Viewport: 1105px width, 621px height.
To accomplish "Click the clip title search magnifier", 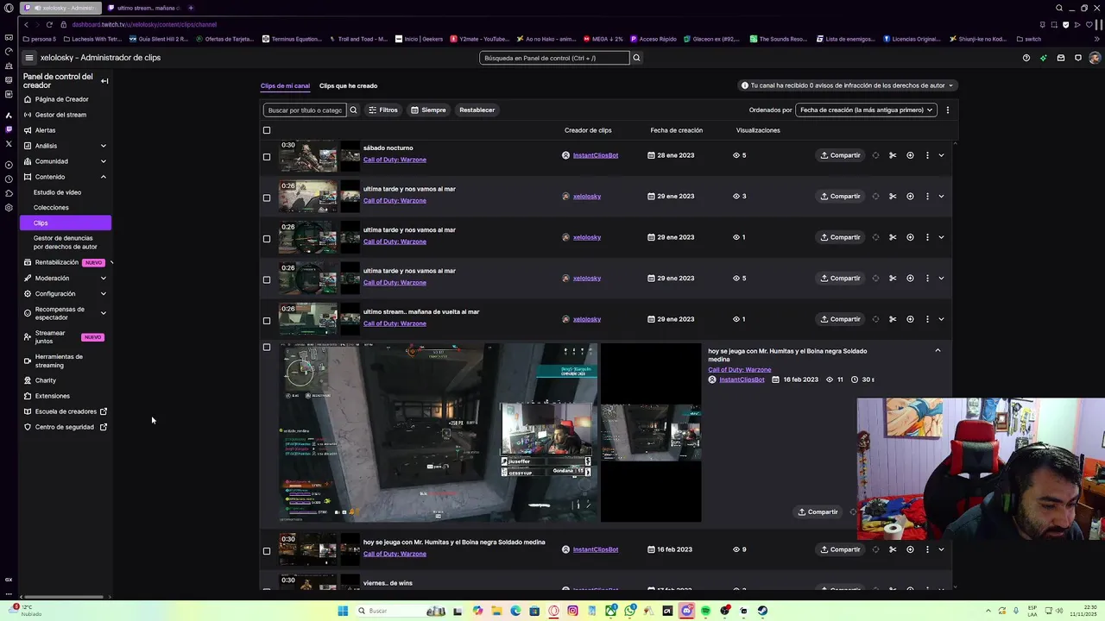I will coord(353,110).
